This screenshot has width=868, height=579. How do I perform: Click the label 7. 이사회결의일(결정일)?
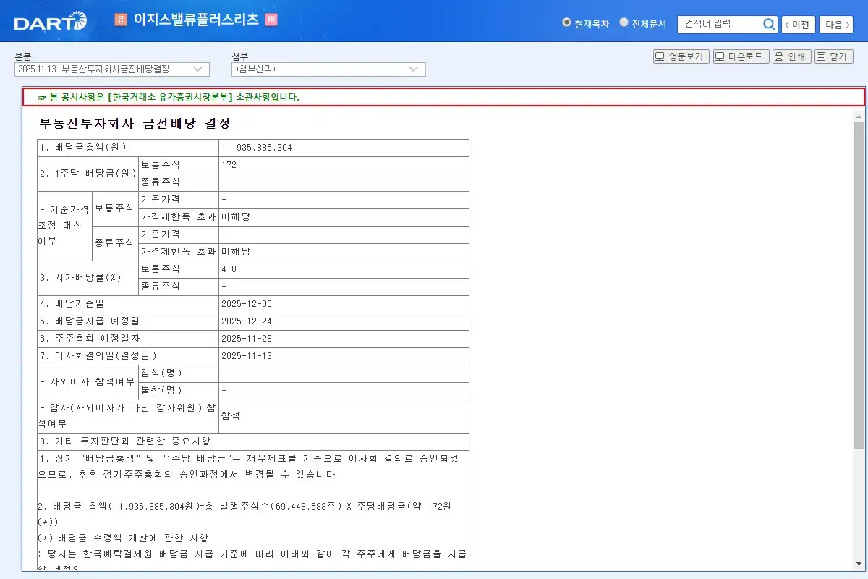(98, 356)
